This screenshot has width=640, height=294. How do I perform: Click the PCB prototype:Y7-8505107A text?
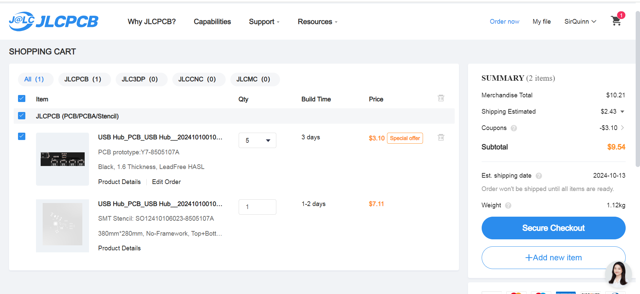[x=139, y=152]
